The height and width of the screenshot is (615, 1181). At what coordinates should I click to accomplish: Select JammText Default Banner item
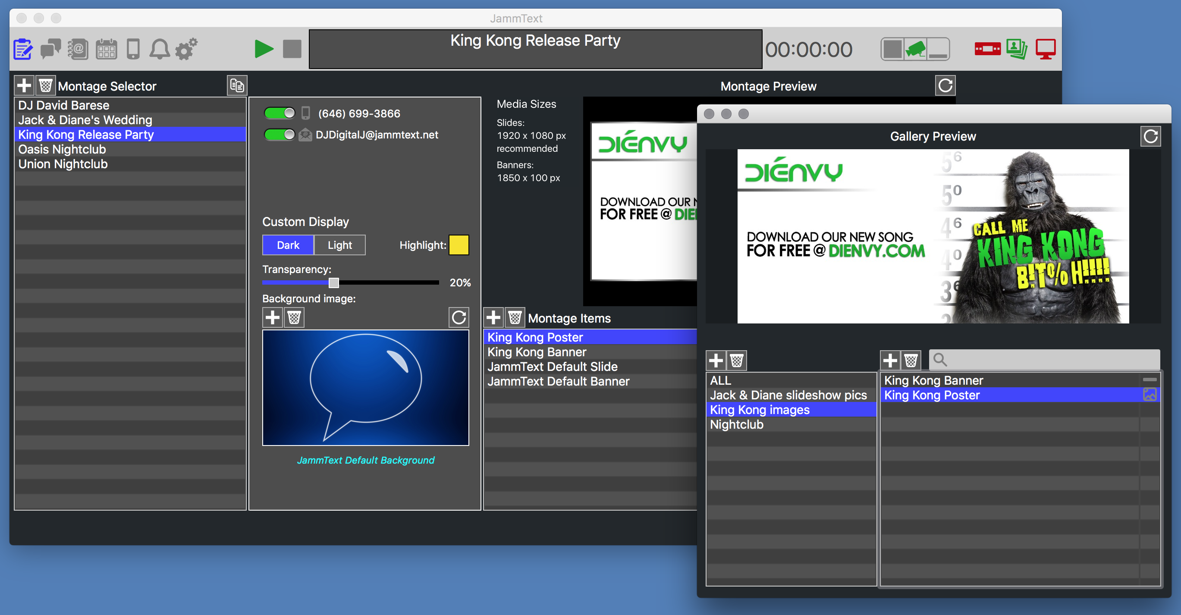[590, 381]
